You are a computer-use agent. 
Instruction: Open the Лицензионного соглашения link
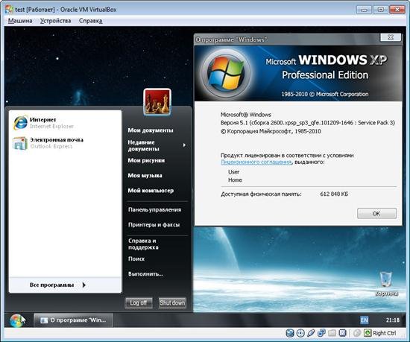coord(256,162)
